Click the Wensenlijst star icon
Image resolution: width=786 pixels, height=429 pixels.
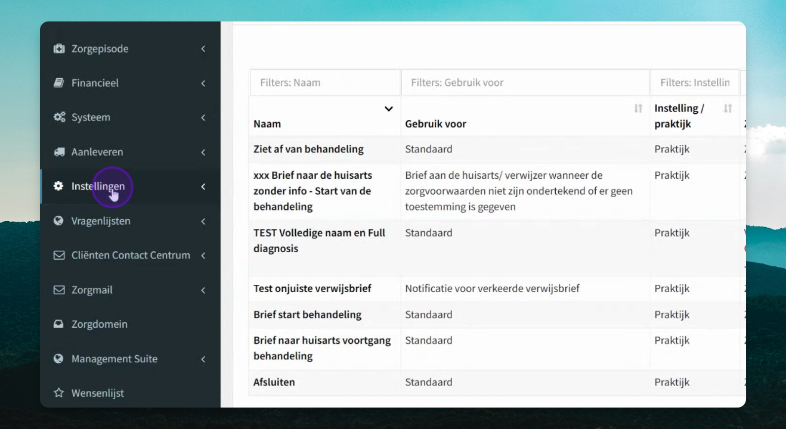pyautogui.click(x=58, y=393)
